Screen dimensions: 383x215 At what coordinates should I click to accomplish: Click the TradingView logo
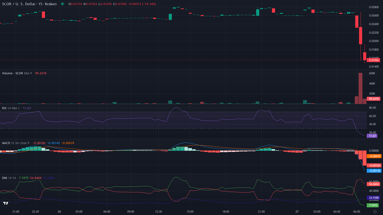5,203
